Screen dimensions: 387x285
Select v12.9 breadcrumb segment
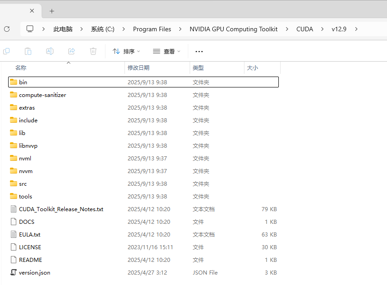tap(339, 29)
